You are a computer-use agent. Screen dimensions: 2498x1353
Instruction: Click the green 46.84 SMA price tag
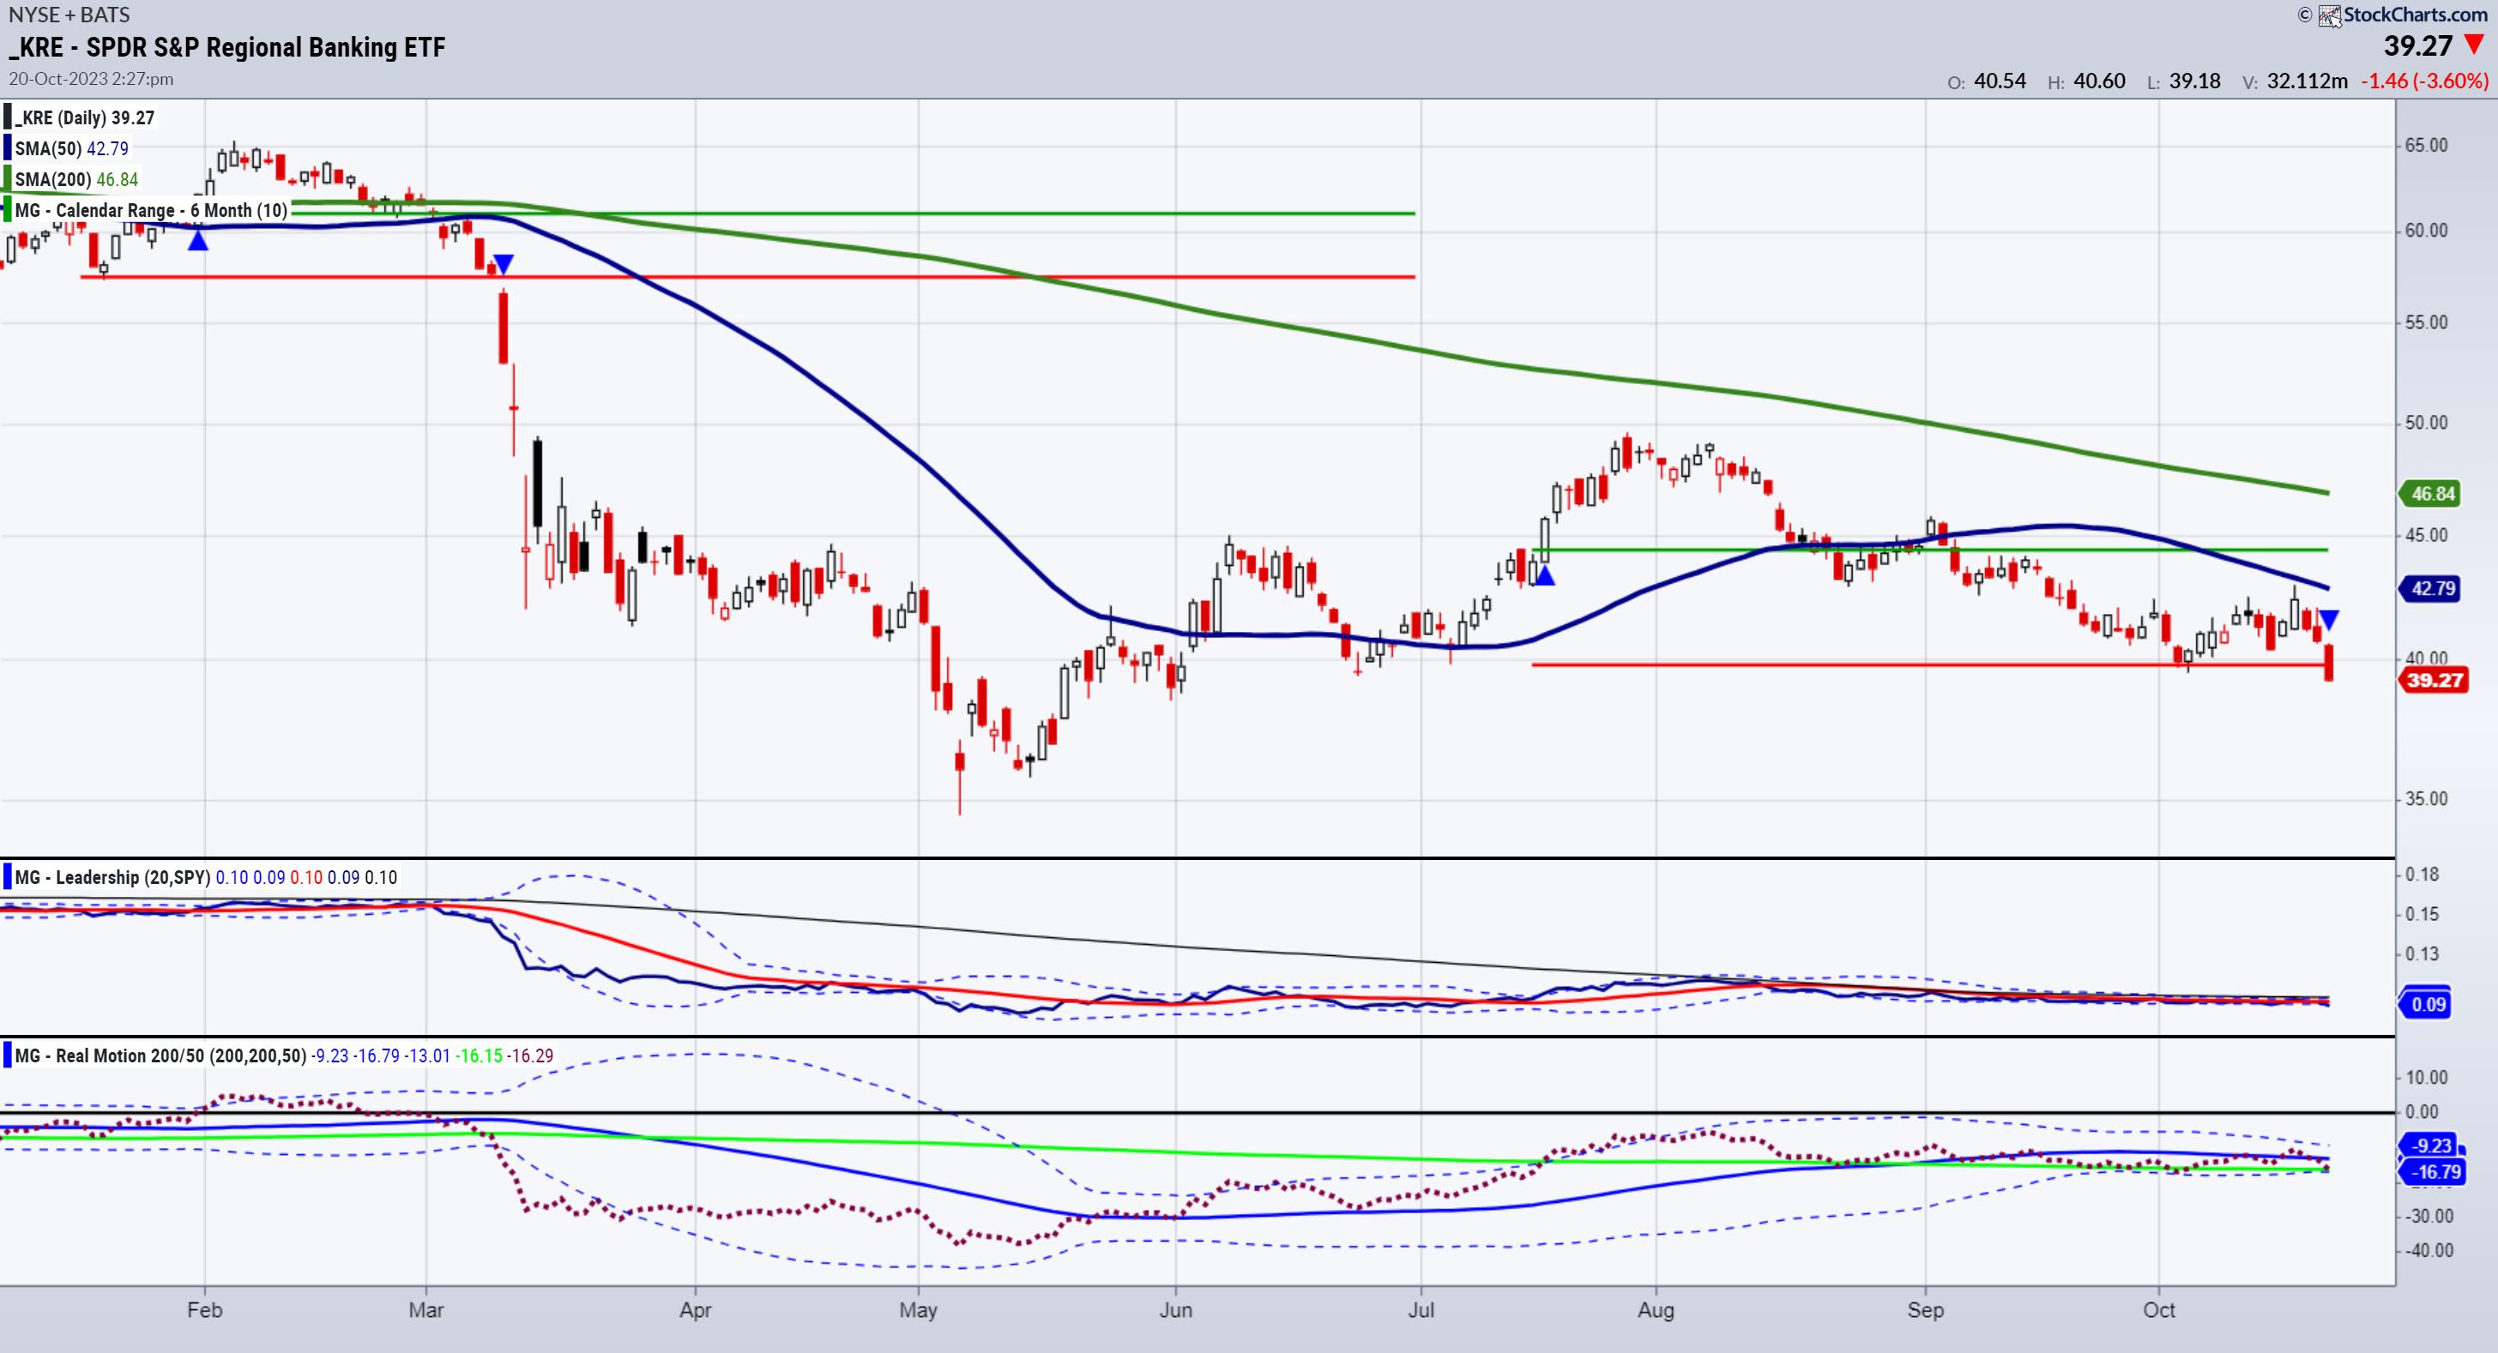[2432, 493]
